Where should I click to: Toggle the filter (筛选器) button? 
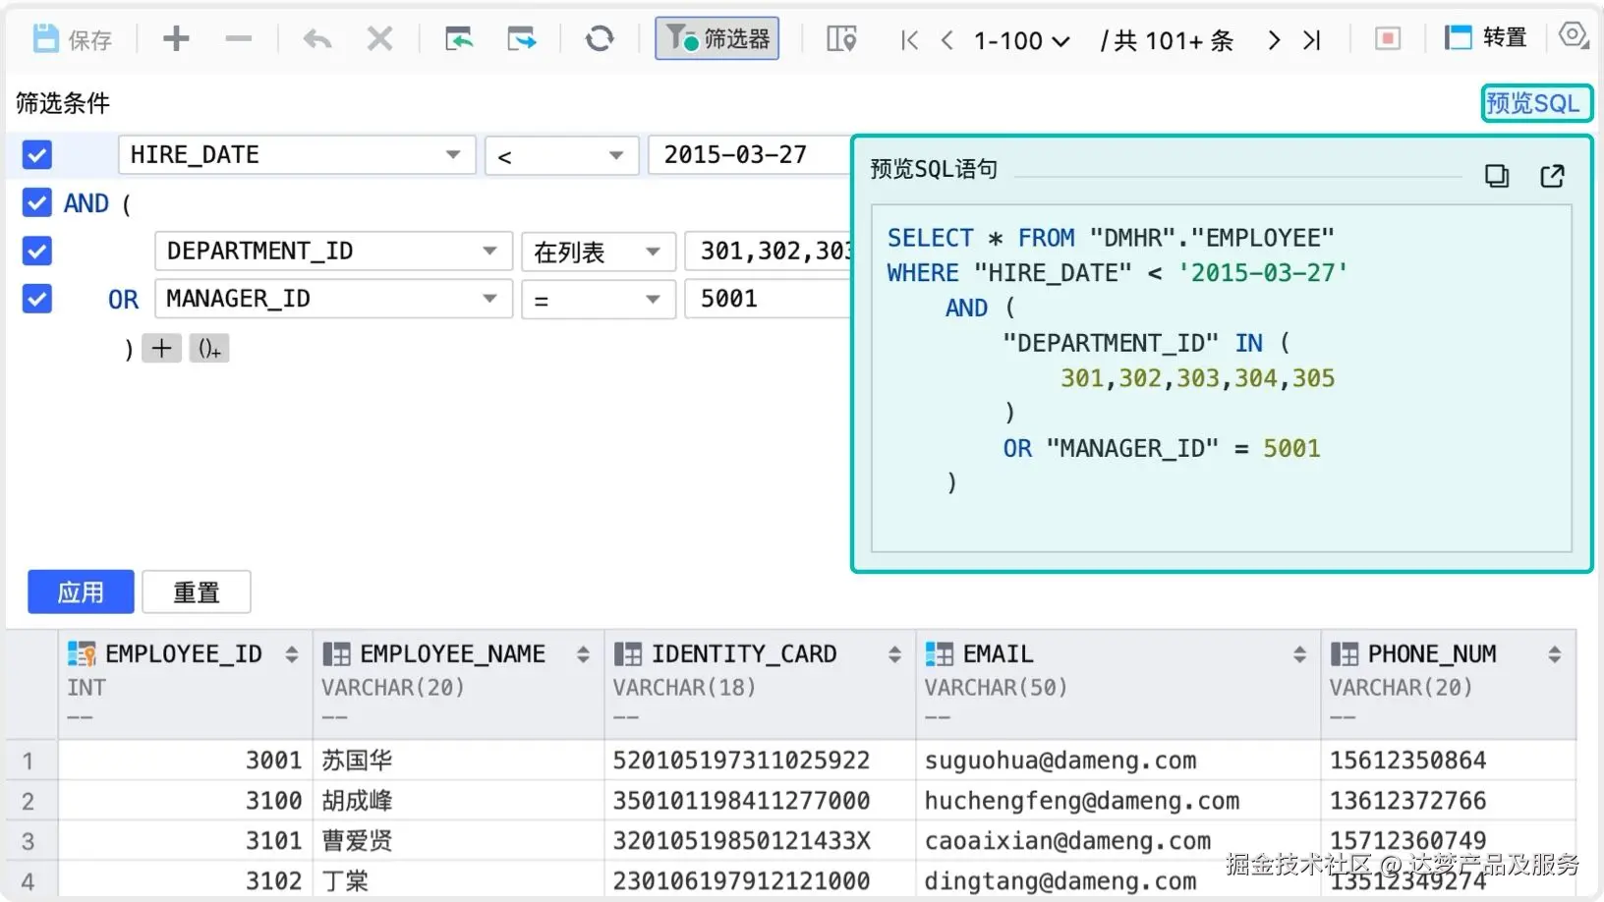point(717,39)
